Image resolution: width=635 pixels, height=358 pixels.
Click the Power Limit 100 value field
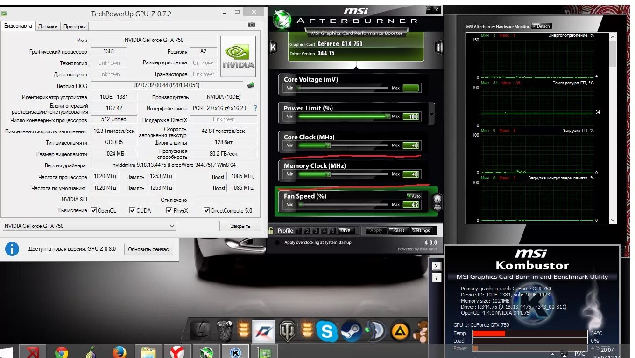pos(411,117)
